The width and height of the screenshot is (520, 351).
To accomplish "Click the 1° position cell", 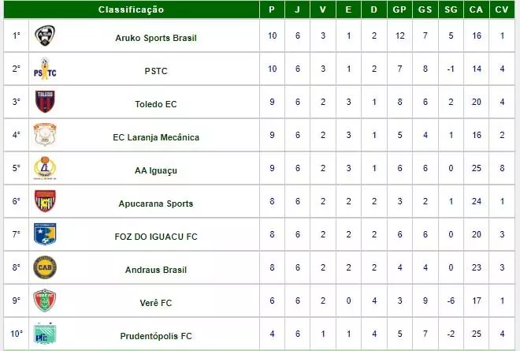I will coord(14,36).
